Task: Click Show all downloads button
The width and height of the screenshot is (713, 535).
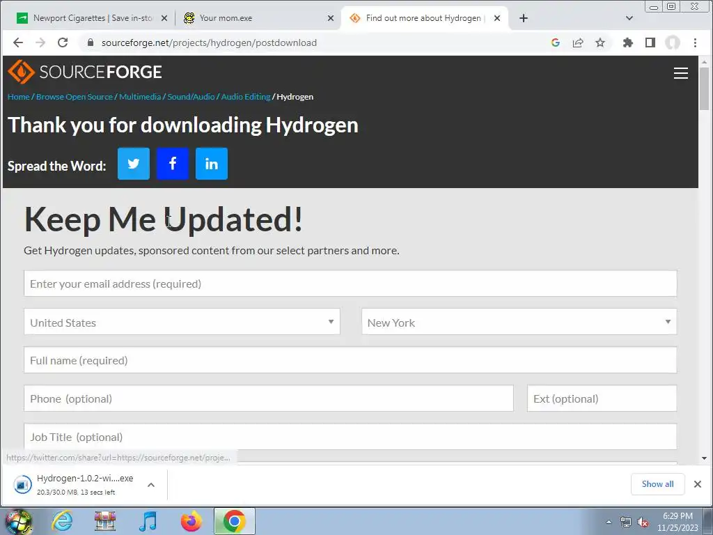Action: click(x=657, y=484)
